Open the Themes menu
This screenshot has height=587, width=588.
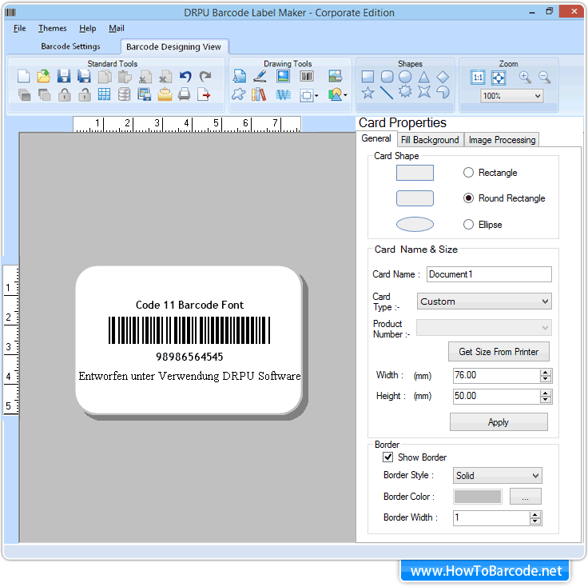click(52, 28)
